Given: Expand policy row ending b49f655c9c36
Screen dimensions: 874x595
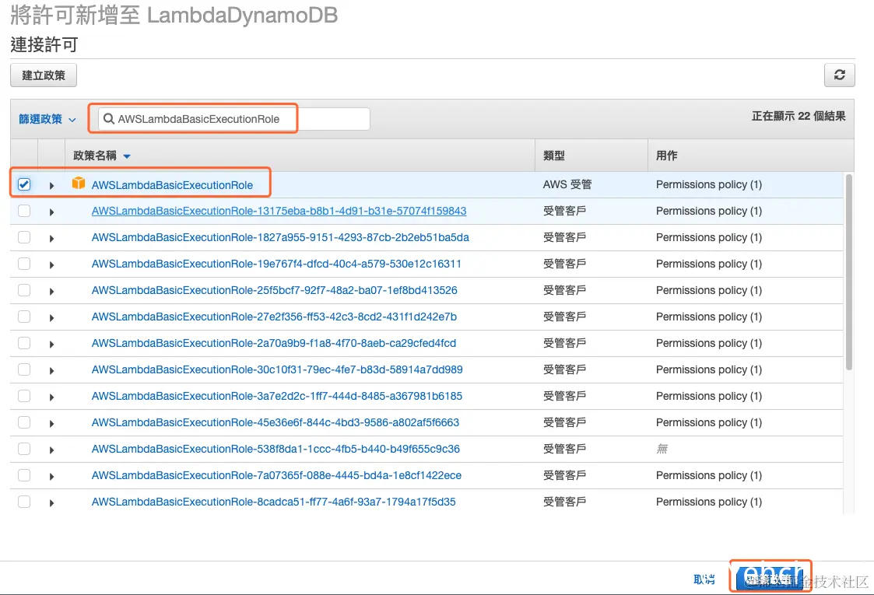Looking at the screenshot, I should [51, 450].
